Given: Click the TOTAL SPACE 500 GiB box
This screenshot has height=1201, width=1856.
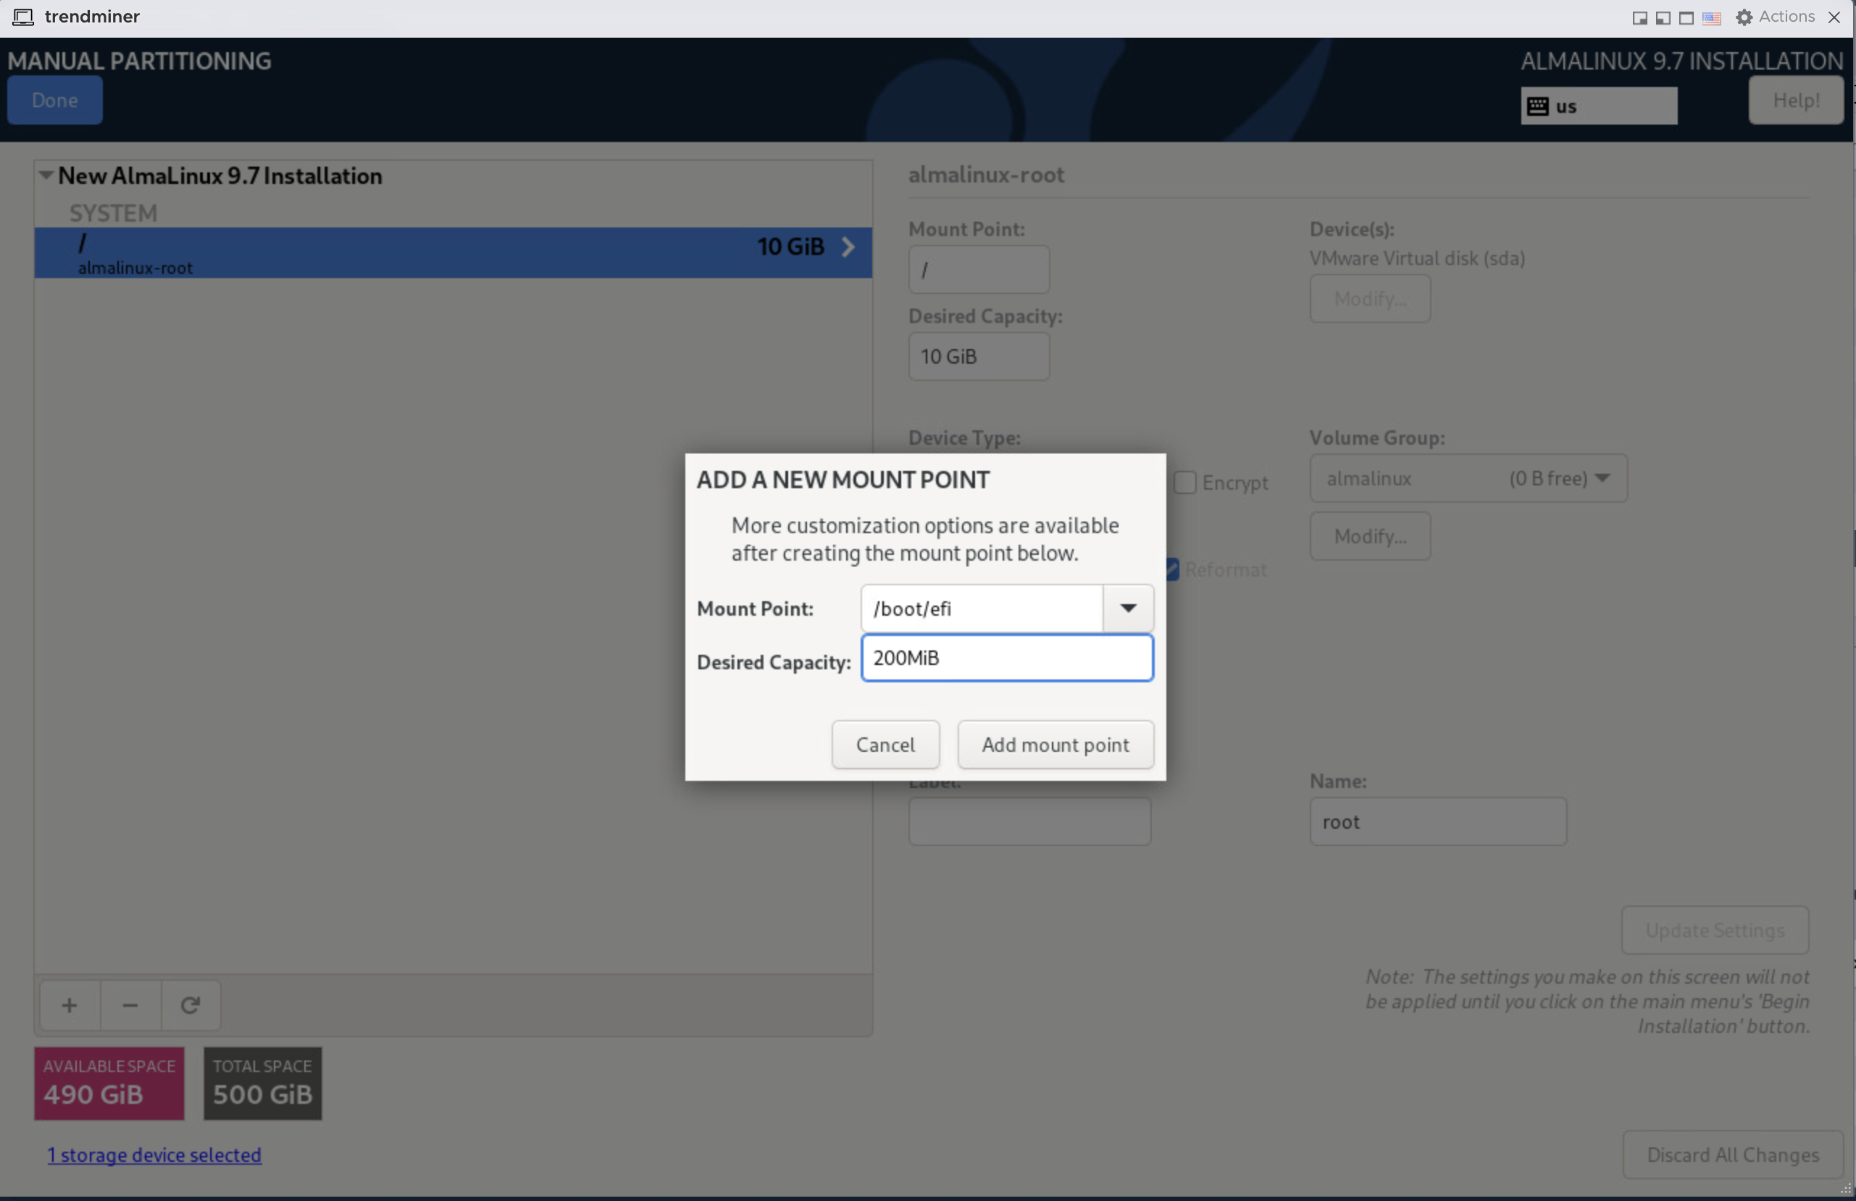Looking at the screenshot, I should 263,1083.
